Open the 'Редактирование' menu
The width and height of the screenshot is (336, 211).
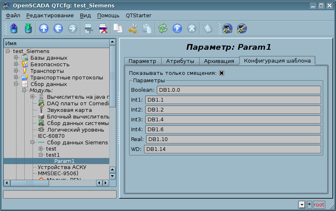click(x=50, y=16)
